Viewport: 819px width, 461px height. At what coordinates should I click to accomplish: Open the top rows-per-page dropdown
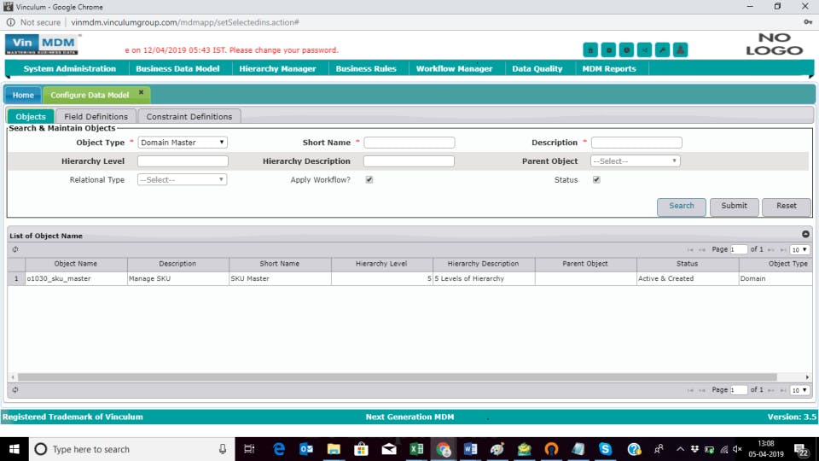click(x=799, y=250)
